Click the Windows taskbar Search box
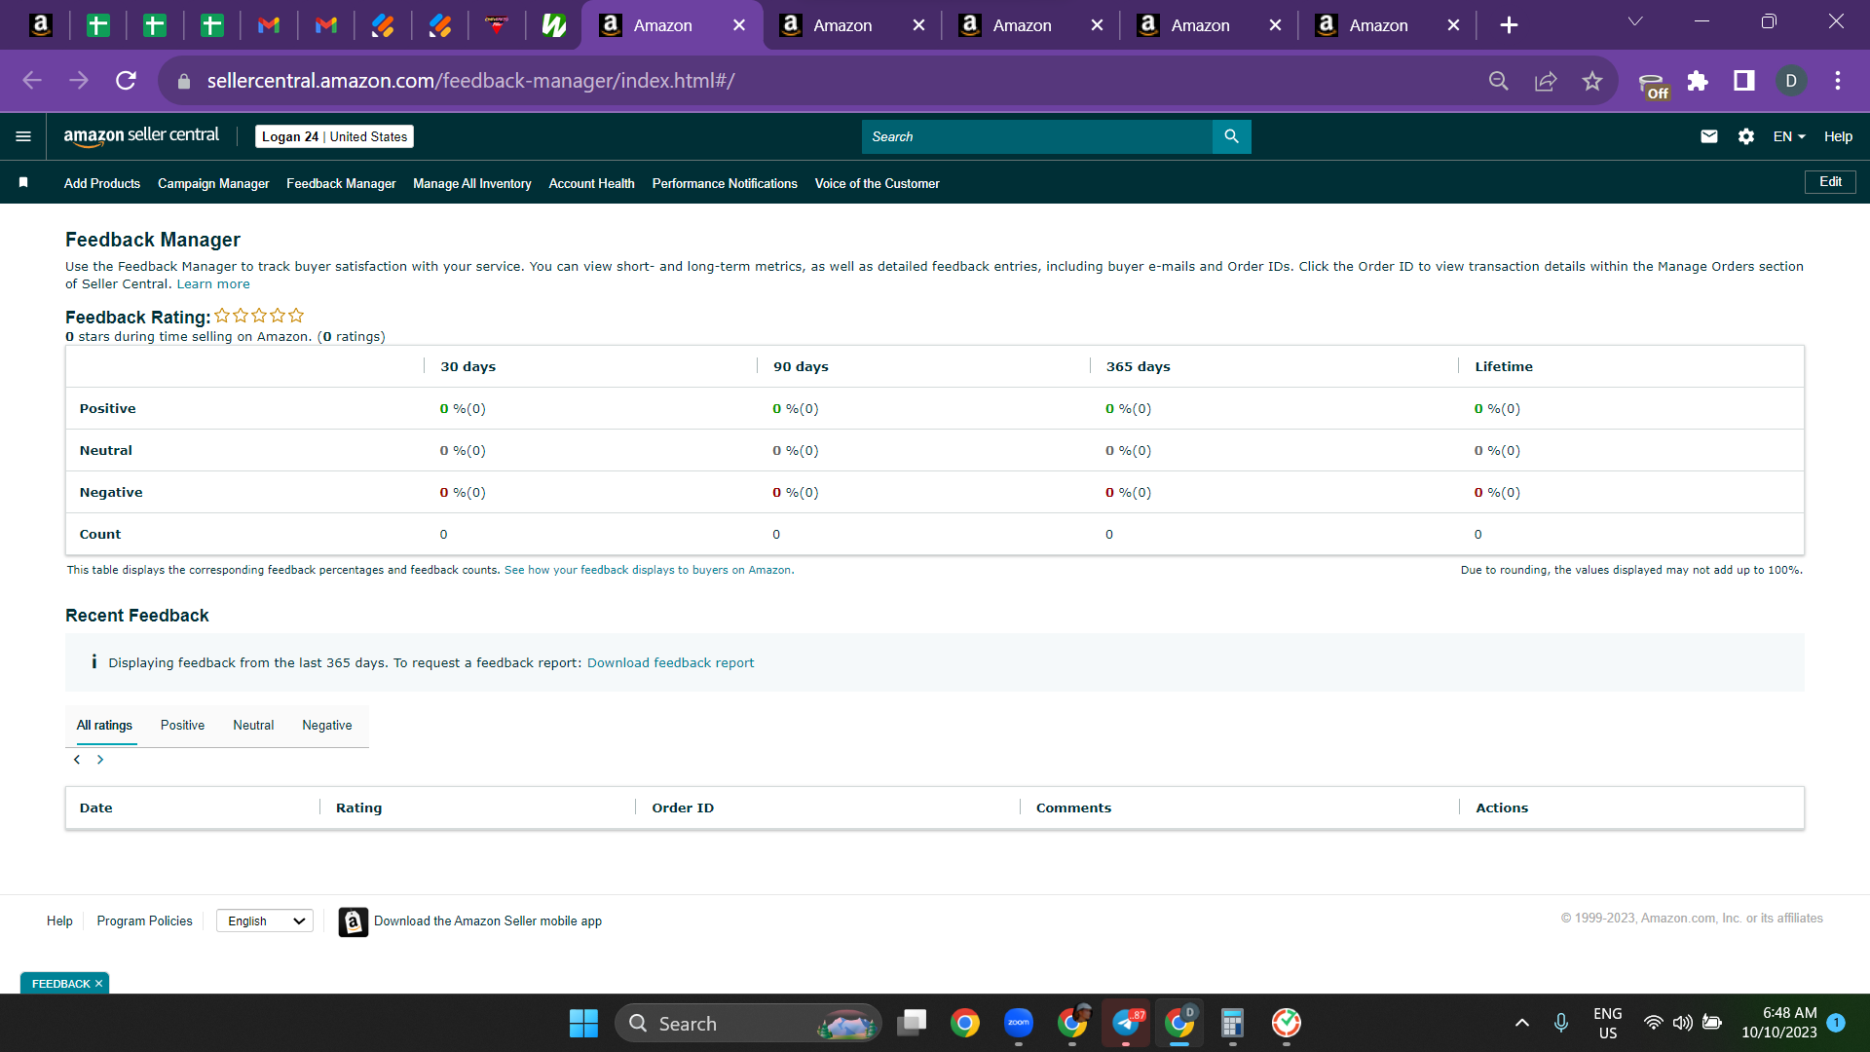The image size is (1870, 1052). [x=748, y=1023]
